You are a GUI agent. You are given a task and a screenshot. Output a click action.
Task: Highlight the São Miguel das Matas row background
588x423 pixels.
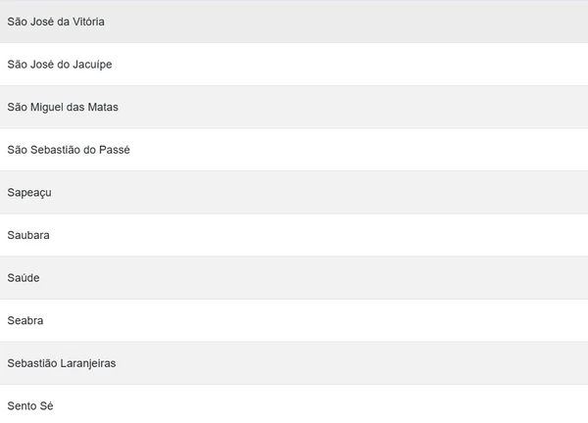pyautogui.click(x=392, y=107)
